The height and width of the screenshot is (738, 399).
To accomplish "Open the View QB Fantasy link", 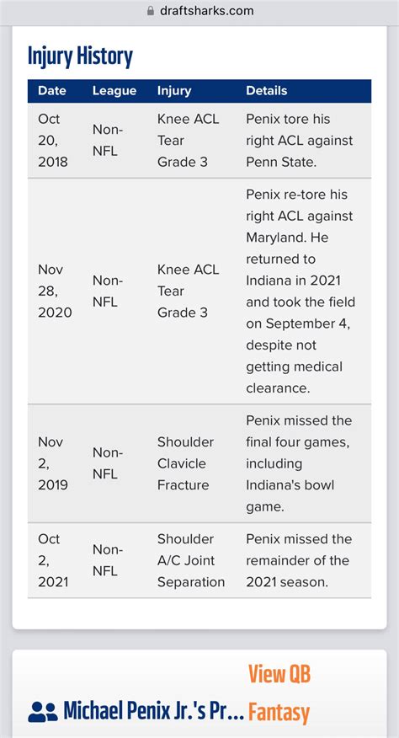I will pos(279,693).
